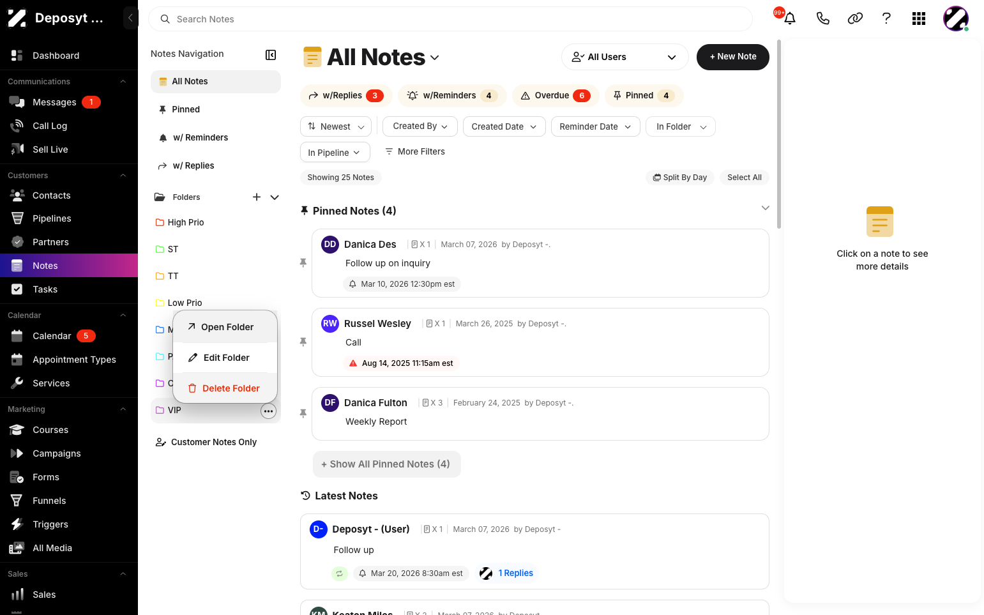Choose Open Folder from context menu

coord(225,327)
